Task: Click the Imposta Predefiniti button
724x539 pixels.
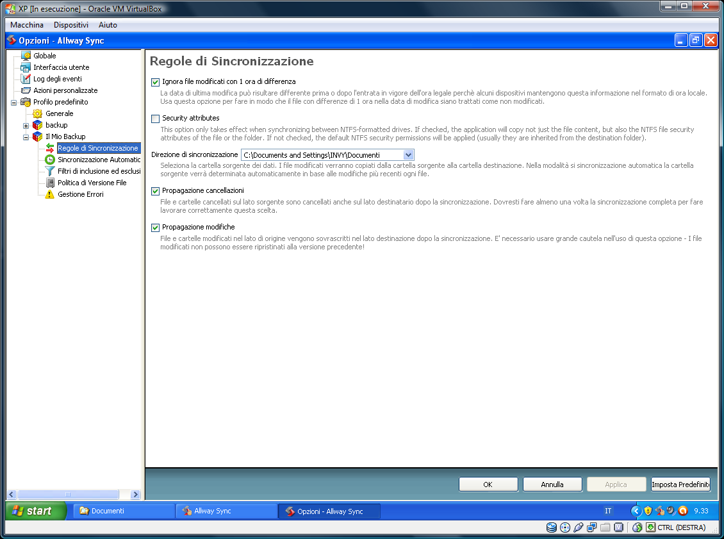Action: coord(680,485)
